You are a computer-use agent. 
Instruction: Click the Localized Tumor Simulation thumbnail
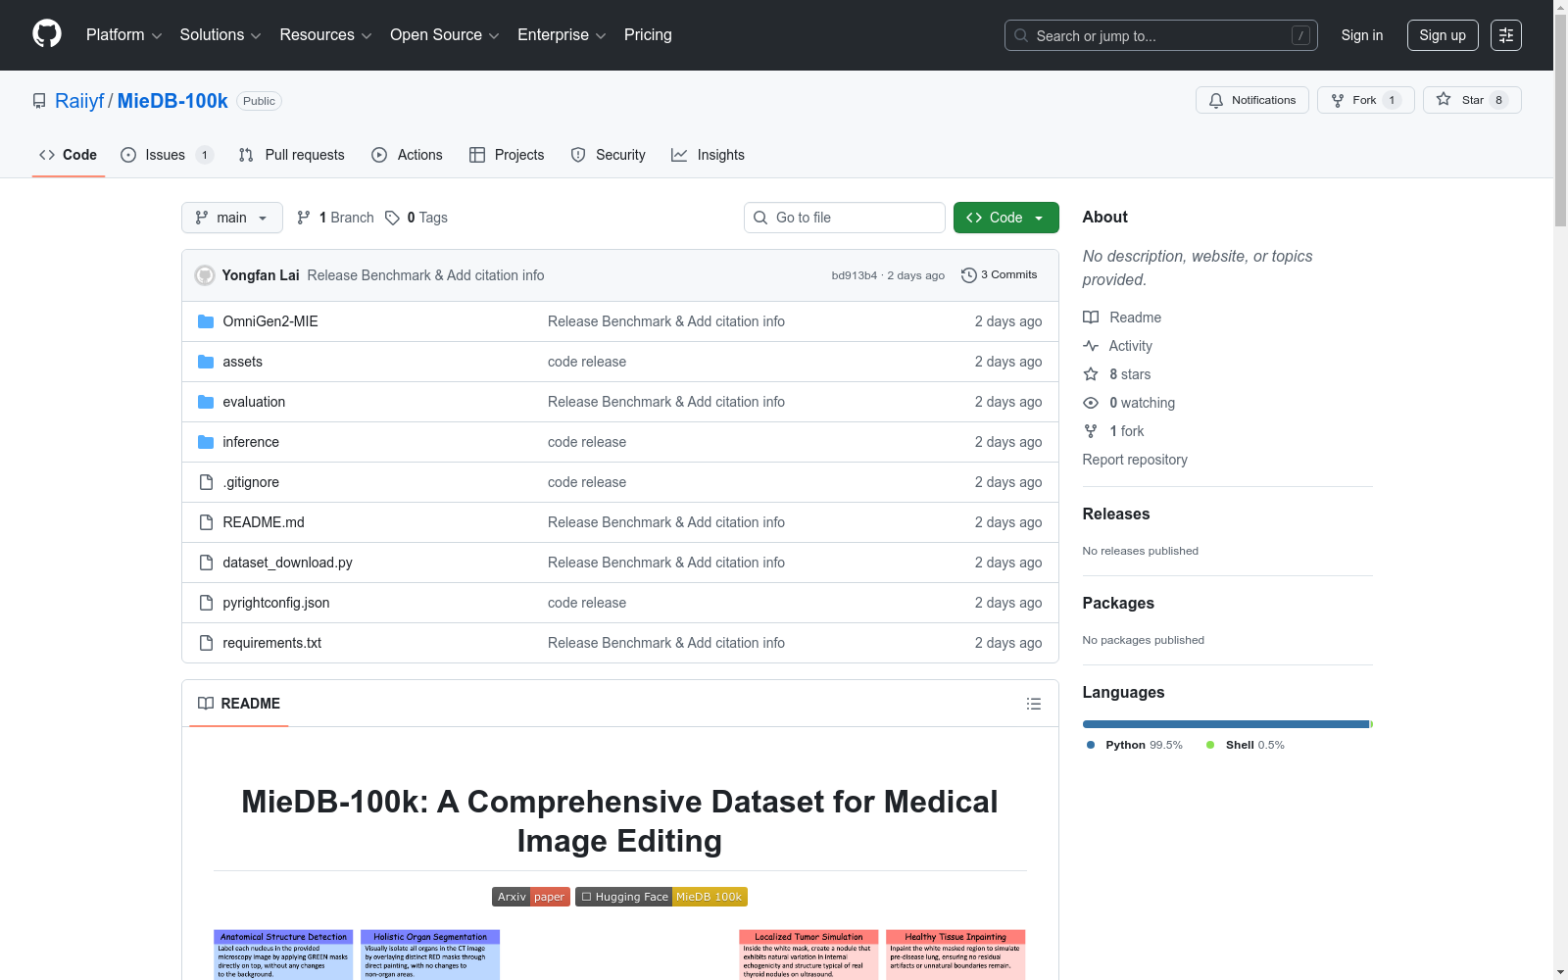(x=808, y=955)
